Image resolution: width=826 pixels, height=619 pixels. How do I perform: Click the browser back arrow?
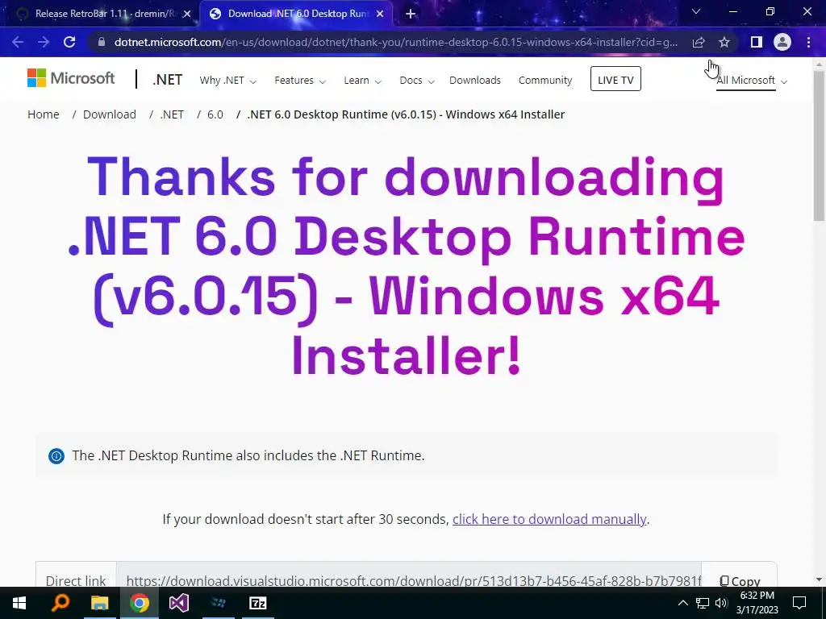click(x=18, y=42)
